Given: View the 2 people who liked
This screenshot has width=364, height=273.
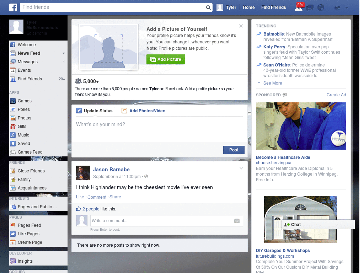Looking at the screenshot, I should click(91, 209).
